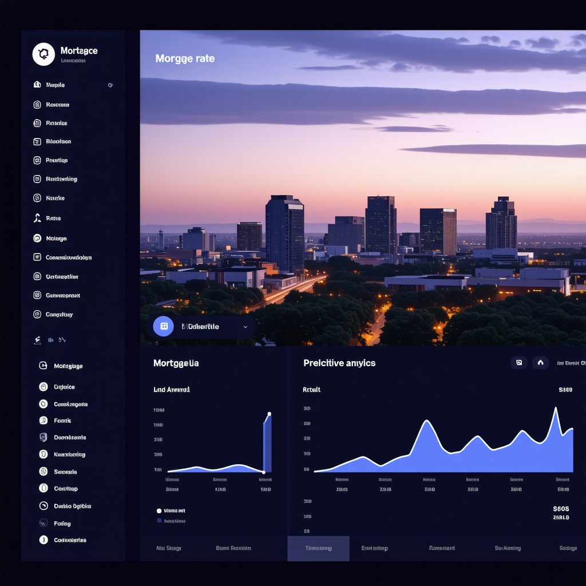Open the 'Odhertile' dropdown chevron
Screen dimensions: 586x586
click(246, 327)
